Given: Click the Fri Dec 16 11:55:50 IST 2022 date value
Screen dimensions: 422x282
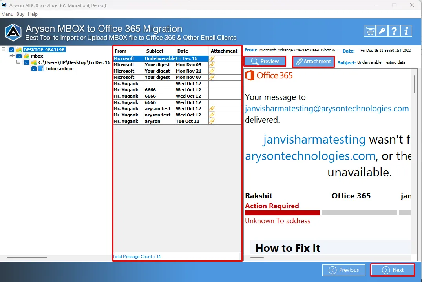Looking at the screenshot, I should point(385,50).
